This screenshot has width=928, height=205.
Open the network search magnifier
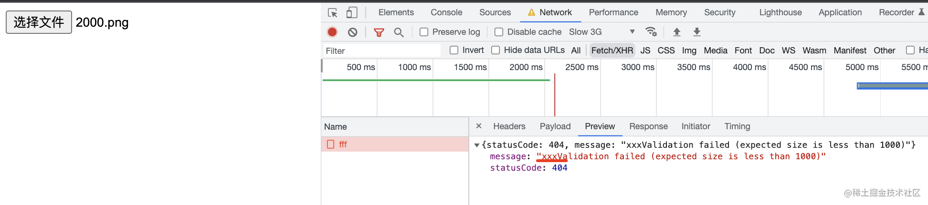399,32
